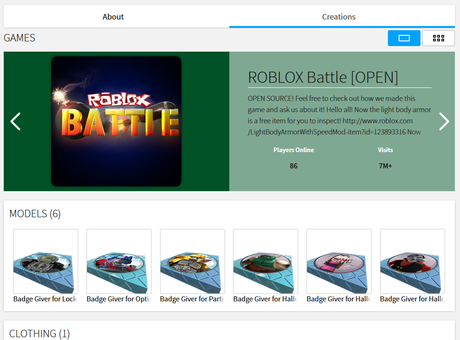Open the Creations tab

click(342, 16)
